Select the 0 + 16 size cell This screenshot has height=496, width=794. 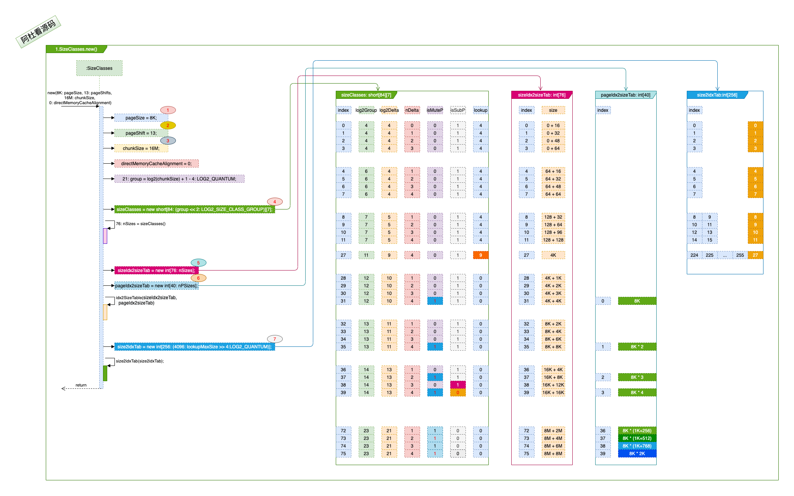pyautogui.click(x=553, y=126)
